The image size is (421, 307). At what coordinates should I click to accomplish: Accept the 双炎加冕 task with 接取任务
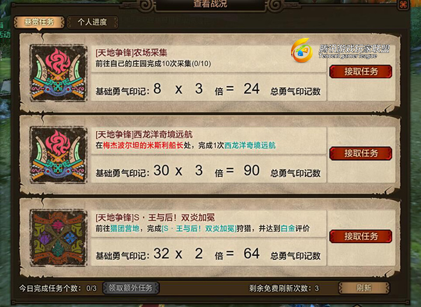[x=361, y=237]
